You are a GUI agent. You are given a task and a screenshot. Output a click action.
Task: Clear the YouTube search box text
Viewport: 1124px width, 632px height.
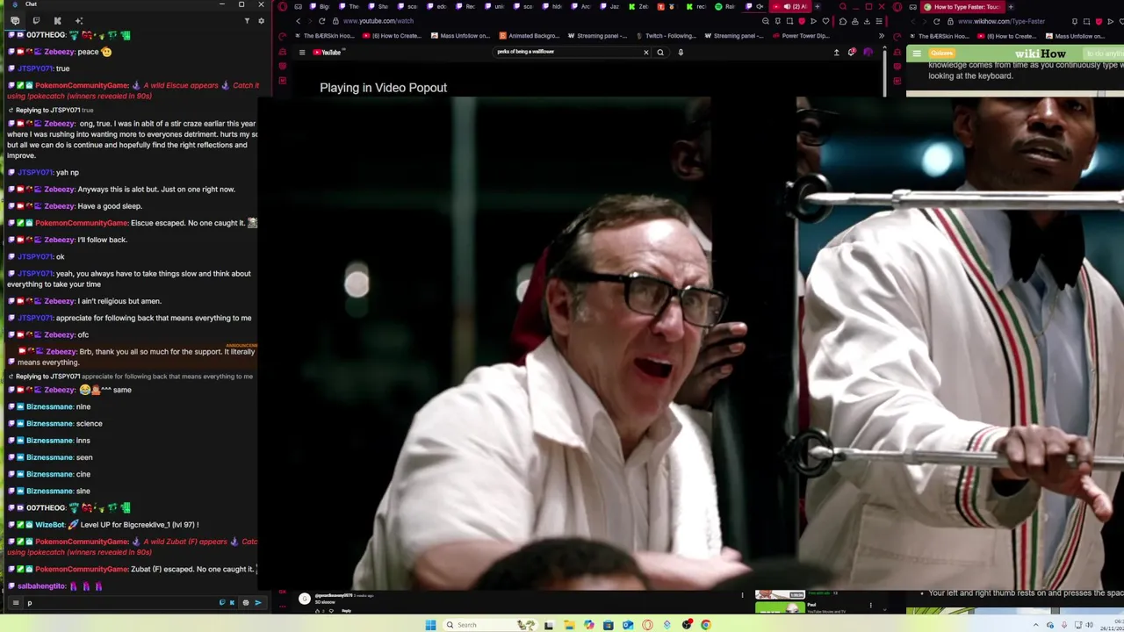646,52
